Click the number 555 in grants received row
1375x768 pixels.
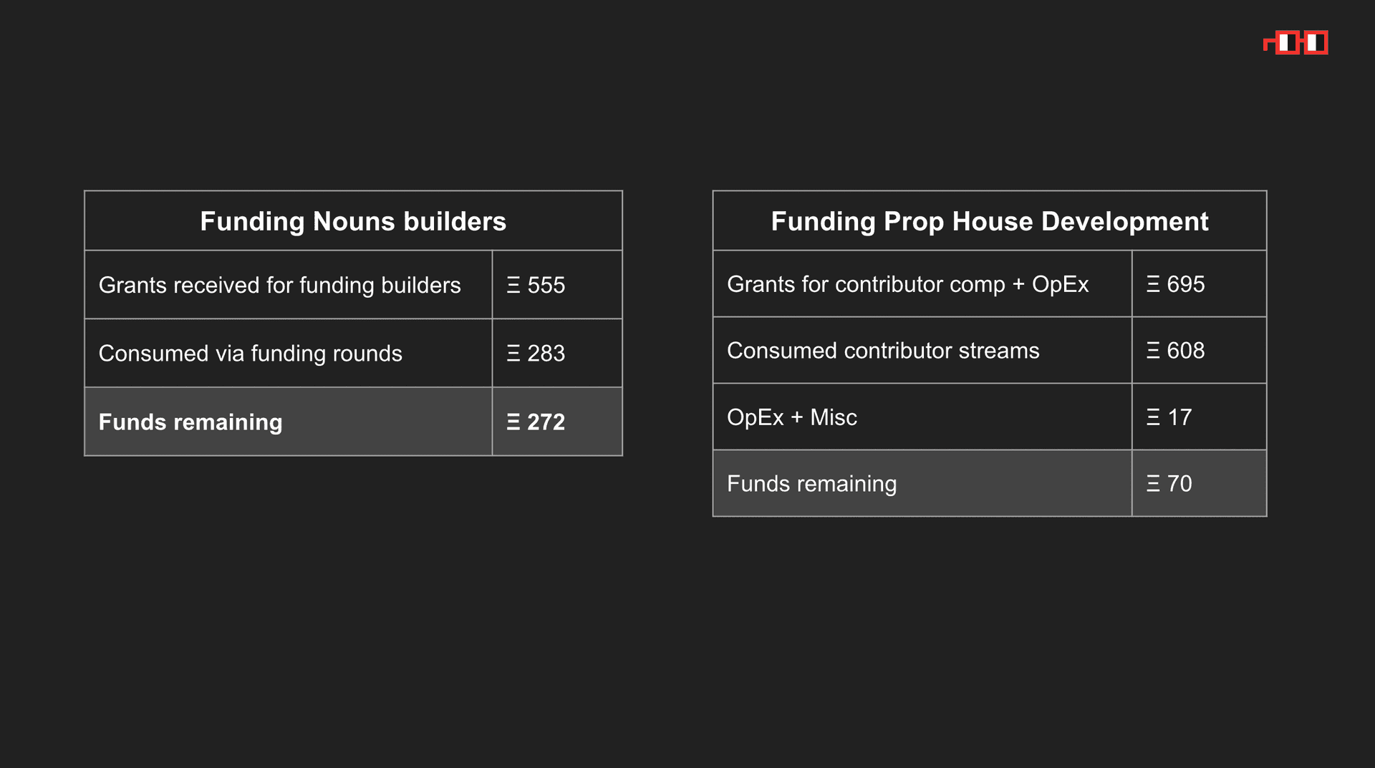(546, 286)
